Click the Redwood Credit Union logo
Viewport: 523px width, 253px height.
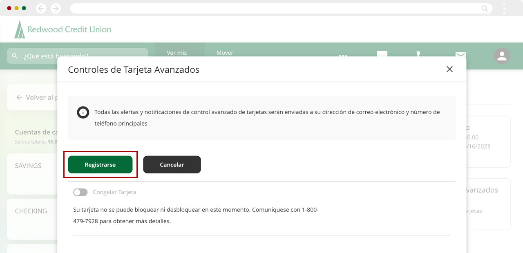point(63,29)
